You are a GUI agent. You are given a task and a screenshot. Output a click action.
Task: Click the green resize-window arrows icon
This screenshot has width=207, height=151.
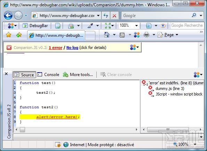tap(108, 26)
